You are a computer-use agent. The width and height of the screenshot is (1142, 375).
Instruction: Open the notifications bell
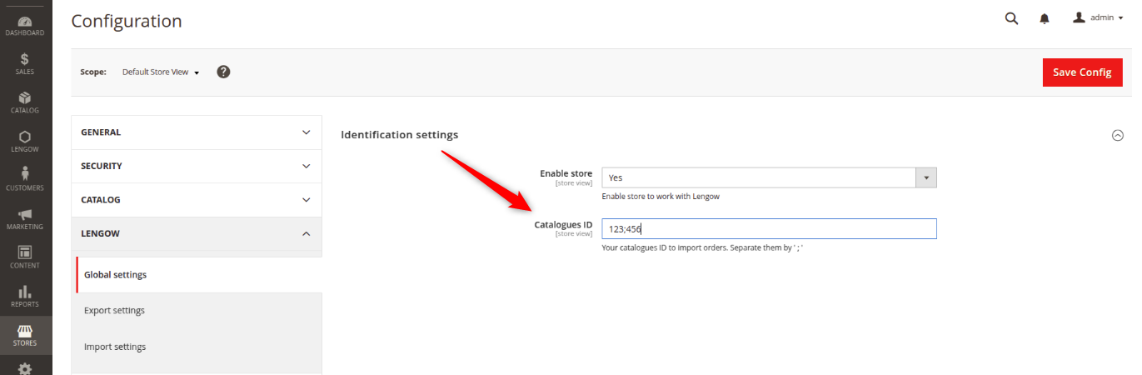click(1045, 18)
